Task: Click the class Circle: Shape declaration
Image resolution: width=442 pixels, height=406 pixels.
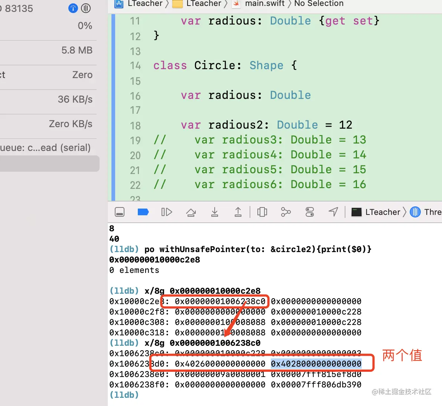Action: [x=225, y=65]
